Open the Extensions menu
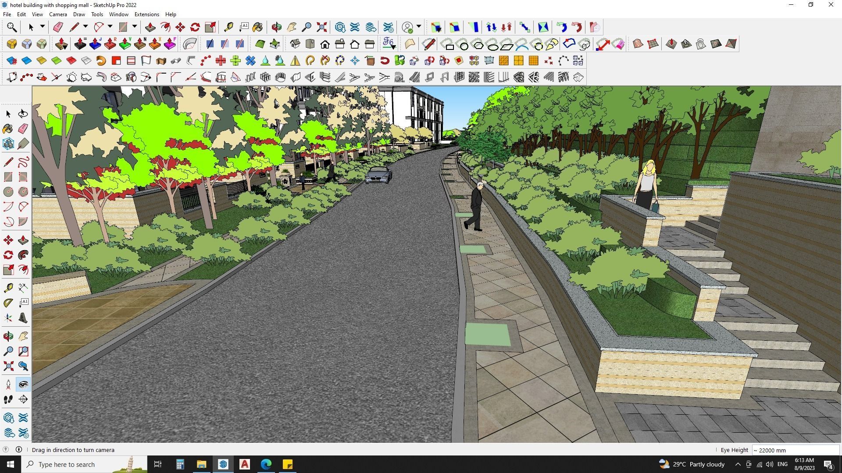842x473 pixels. [x=146, y=14]
